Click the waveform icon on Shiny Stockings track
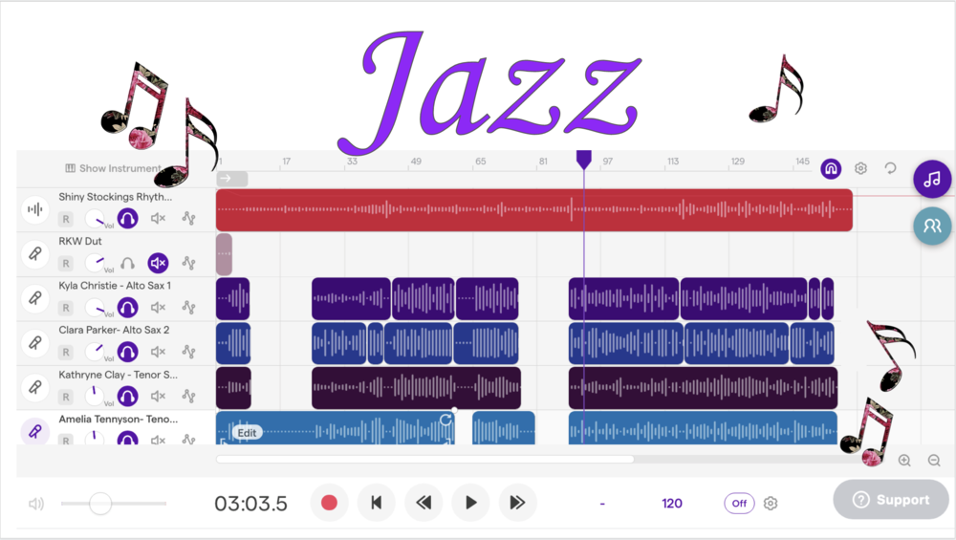Image resolution: width=956 pixels, height=540 pixels. (x=35, y=209)
